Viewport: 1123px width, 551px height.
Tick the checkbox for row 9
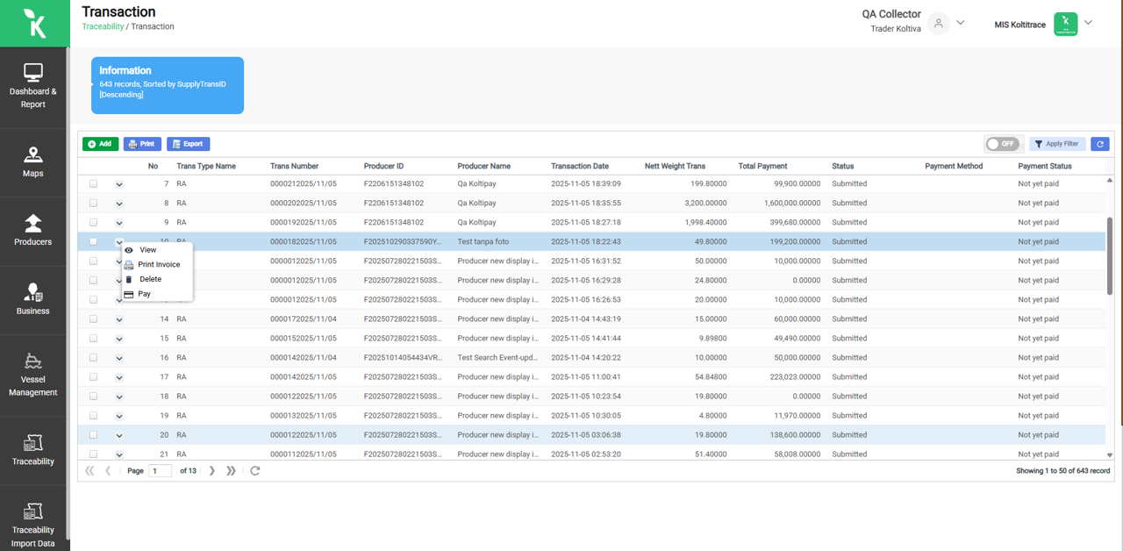(x=93, y=222)
